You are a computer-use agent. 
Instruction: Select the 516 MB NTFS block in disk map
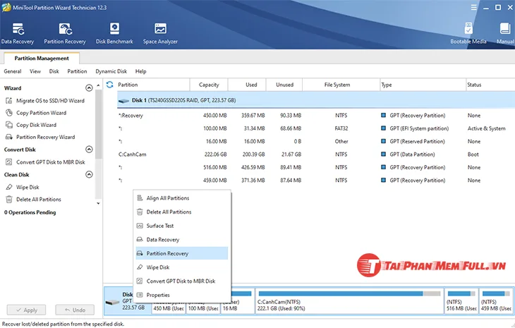click(461, 300)
